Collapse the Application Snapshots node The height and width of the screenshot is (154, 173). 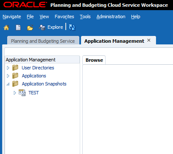[x=8, y=84]
